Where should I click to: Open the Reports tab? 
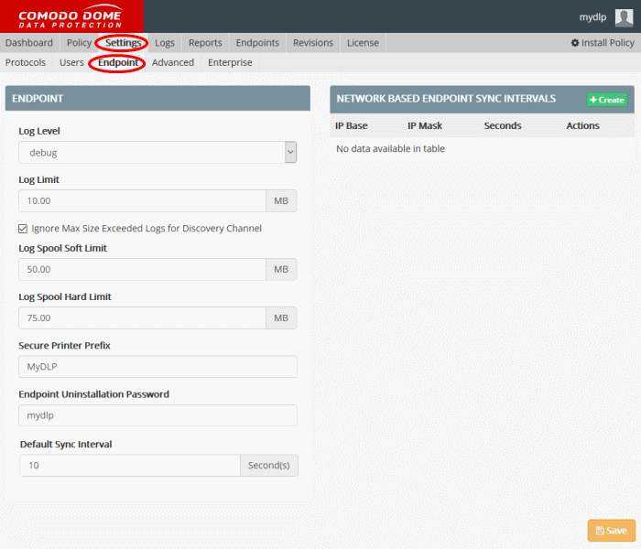click(205, 43)
